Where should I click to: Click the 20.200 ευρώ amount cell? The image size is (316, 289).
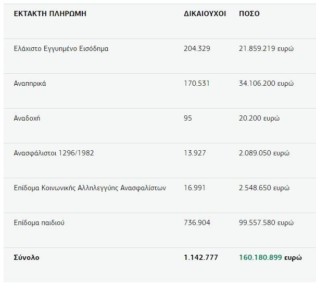(x=259, y=119)
